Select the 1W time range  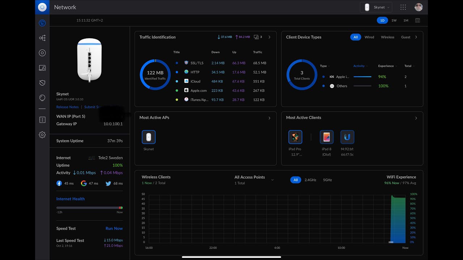(x=394, y=21)
